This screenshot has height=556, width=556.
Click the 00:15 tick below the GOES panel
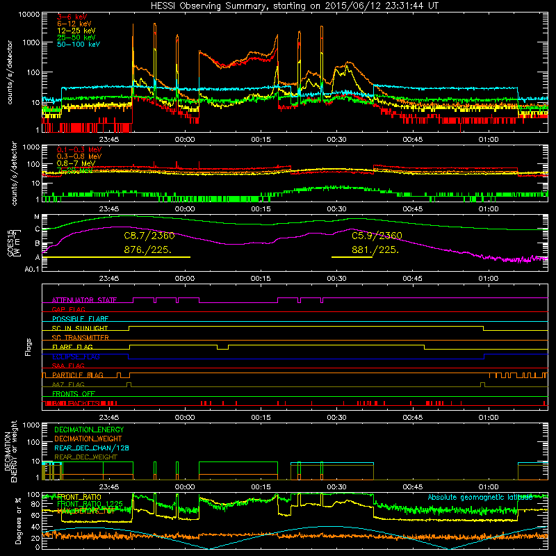(x=261, y=279)
